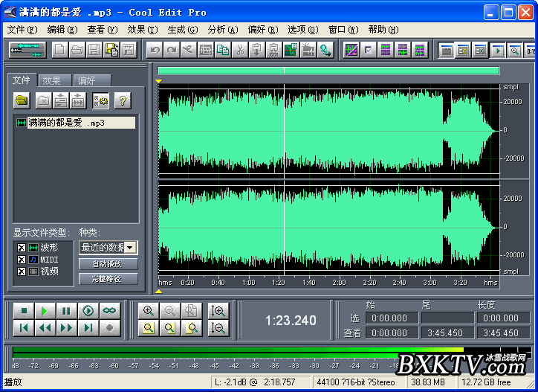Open the 分析(A) menu
The image size is (538, 392).
223,30
